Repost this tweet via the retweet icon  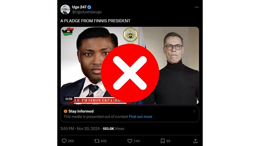[96, 141]
